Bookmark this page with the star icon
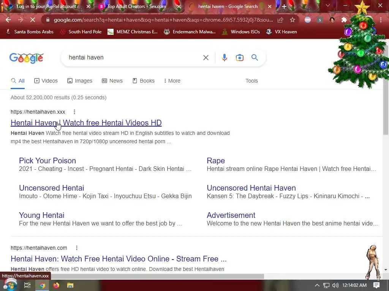This screenshot has height=291, width=389. click(293, 20)
